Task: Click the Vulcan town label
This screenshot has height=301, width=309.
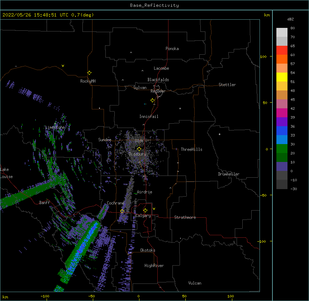Action: tap(195, 283)
